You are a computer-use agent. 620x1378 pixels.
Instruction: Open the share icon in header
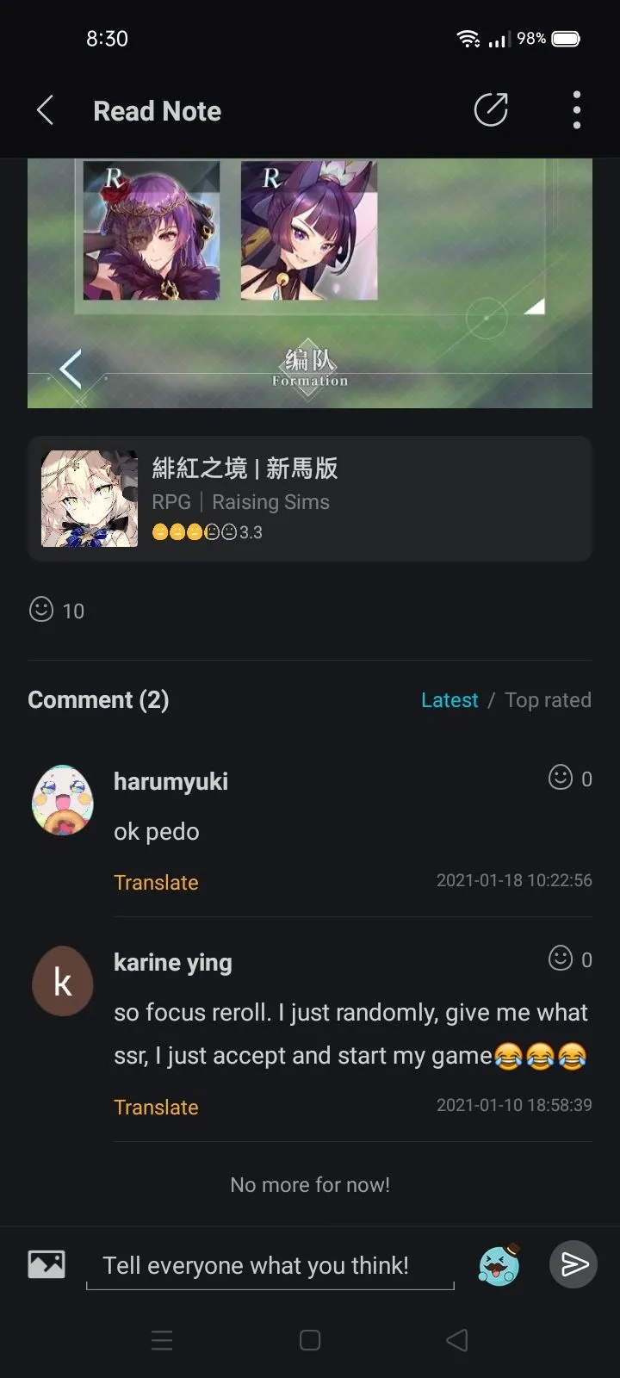pyautogui.click(x=491, y=110)
